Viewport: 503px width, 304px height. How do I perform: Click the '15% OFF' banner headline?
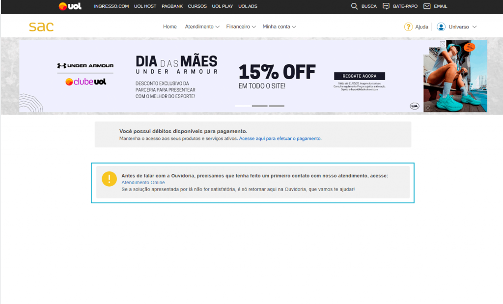(277, 72)
